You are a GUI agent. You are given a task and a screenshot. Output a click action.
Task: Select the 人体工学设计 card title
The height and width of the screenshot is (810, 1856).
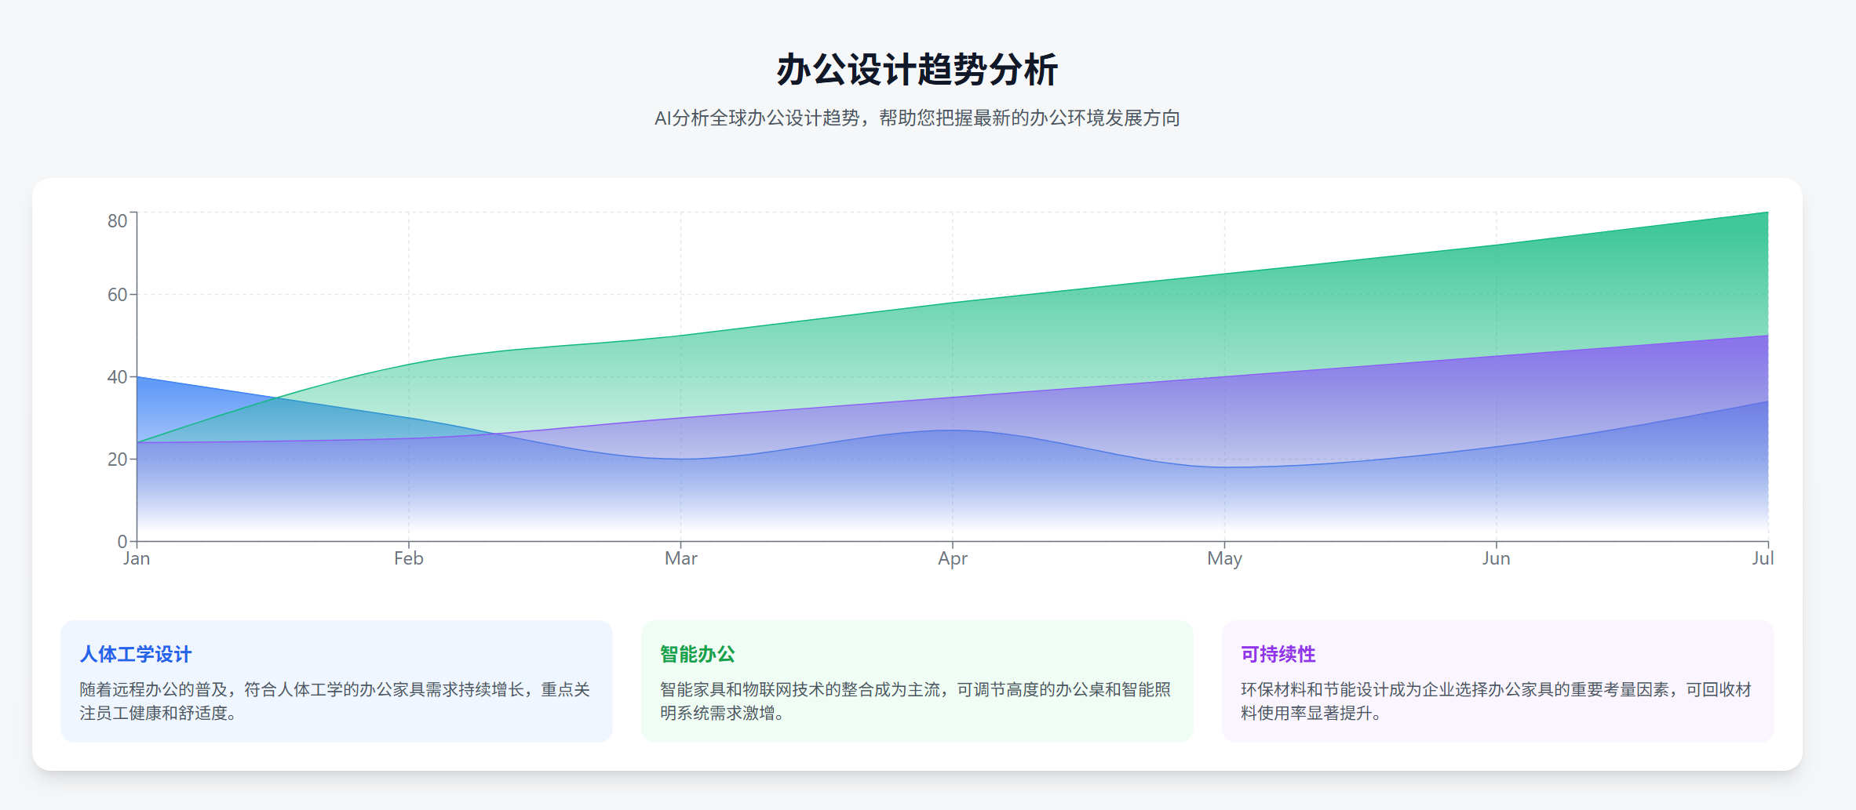[x=136, y=654]
